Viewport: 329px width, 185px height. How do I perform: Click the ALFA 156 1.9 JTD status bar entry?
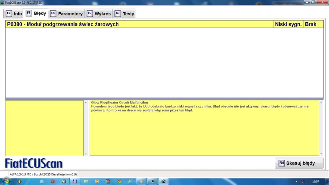click(x=43, y=174)
